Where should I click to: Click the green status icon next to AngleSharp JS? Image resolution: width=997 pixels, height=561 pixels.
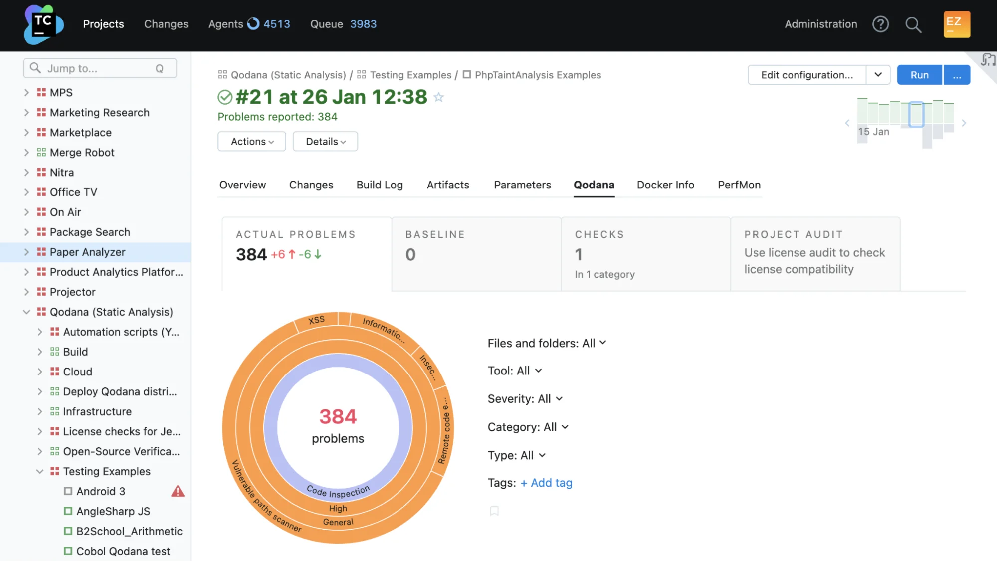tap(68, 511)
